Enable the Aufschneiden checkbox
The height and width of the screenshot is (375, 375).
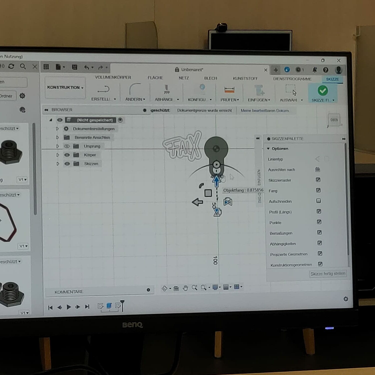318,201
